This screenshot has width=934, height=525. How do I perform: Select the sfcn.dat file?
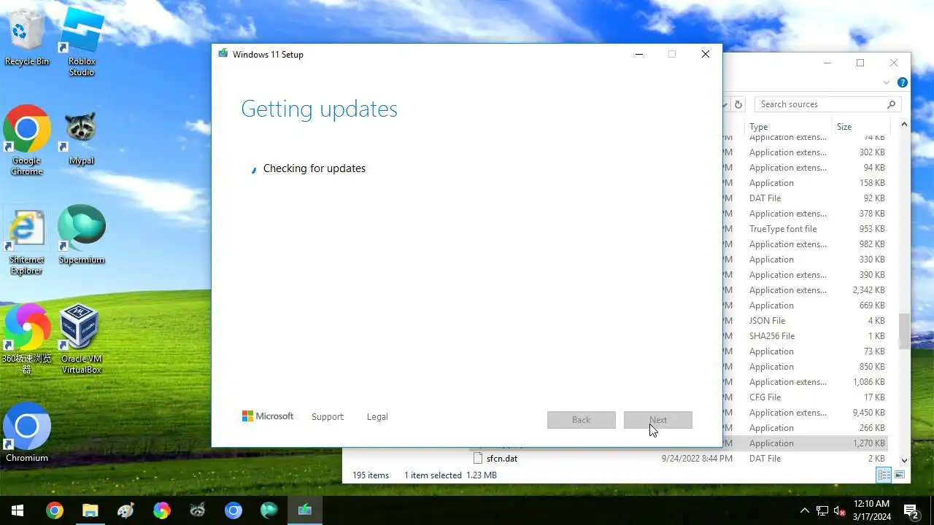(502, 459)
